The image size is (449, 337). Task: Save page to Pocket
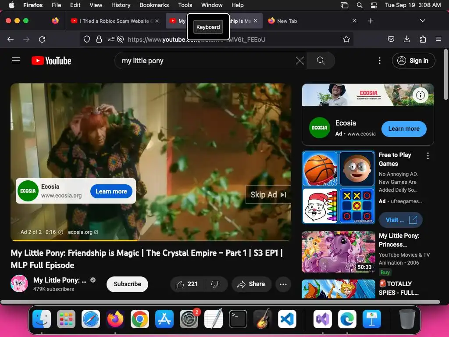(391, 39)
